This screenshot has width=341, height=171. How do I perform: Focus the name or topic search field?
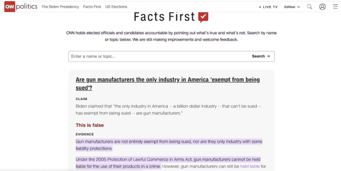point(159,56)
